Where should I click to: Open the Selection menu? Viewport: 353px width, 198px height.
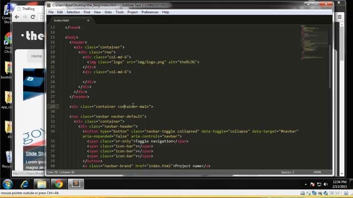pos(73,12)
